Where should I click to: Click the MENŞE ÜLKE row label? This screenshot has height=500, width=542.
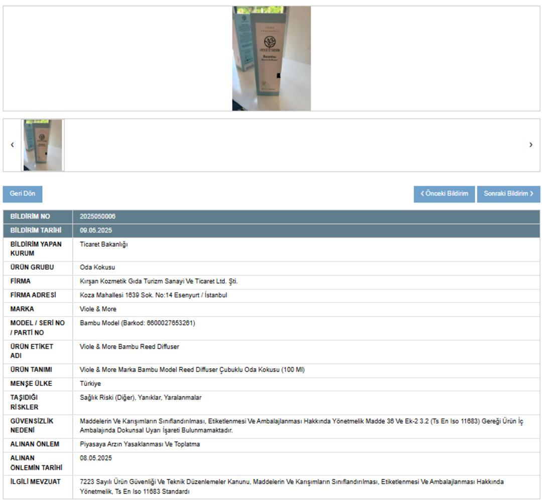tap(31, 384)
